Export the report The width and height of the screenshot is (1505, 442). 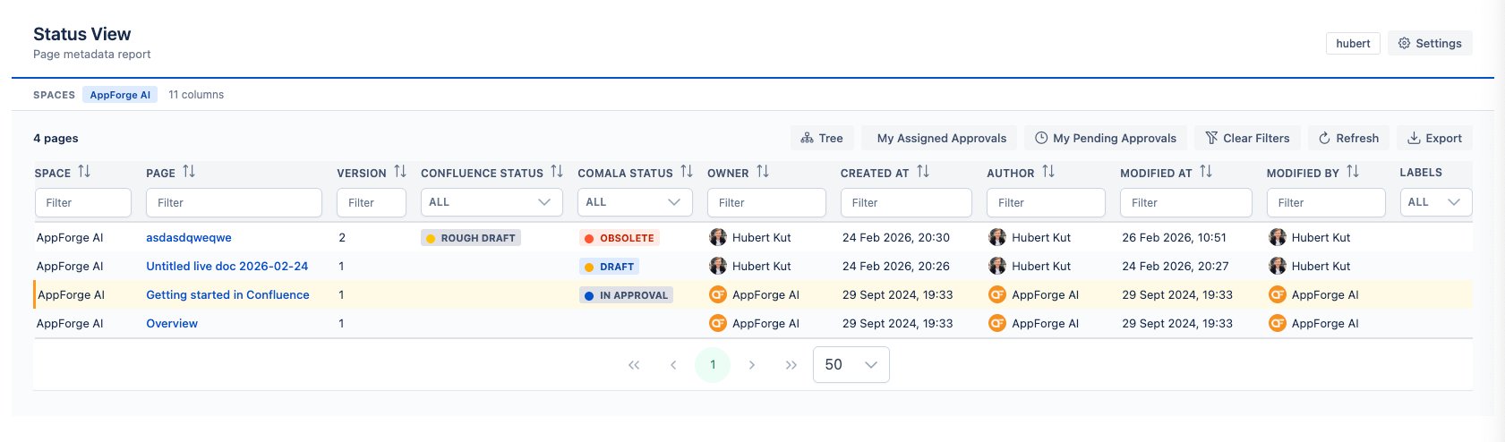pyautogui.click(x=1434, y=138)
